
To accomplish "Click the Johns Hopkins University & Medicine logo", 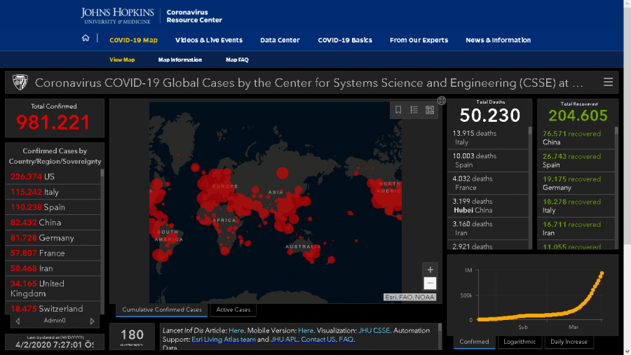I will click(x=117, y=15).
